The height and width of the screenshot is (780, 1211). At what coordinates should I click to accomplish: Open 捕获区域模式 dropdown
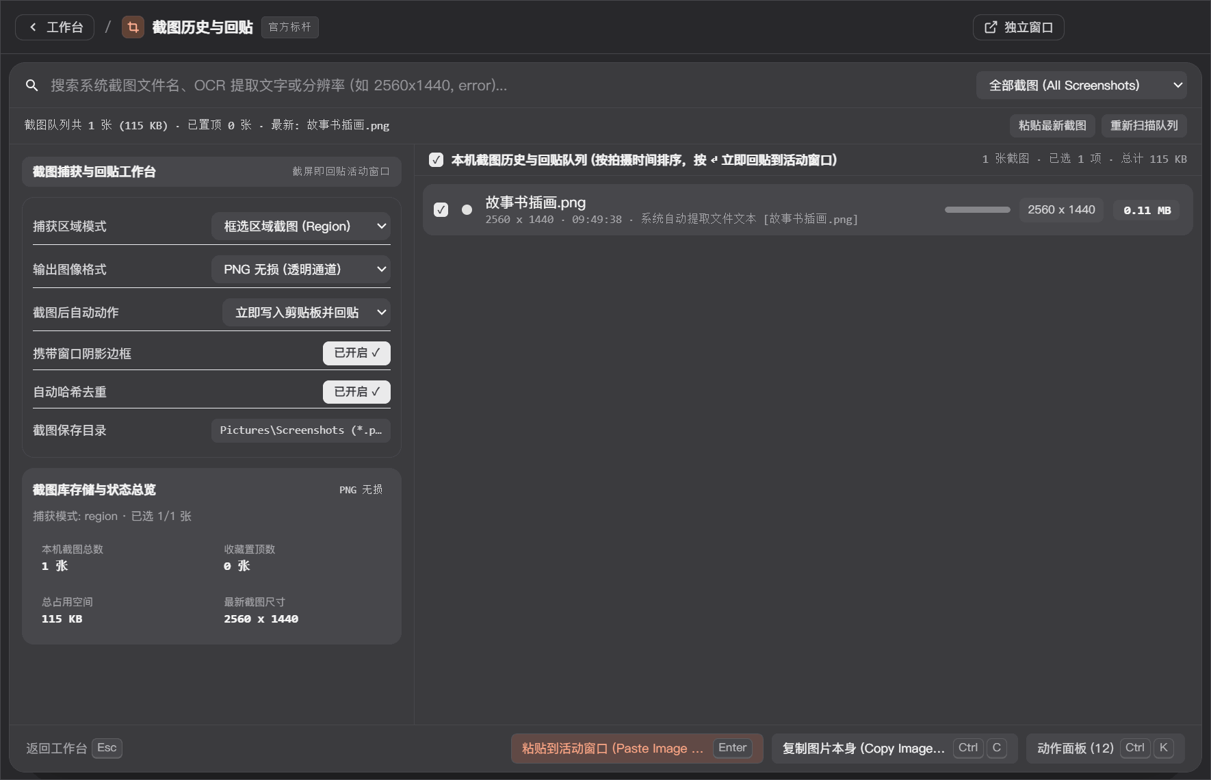pyautogui.click(x=301, y=226)
